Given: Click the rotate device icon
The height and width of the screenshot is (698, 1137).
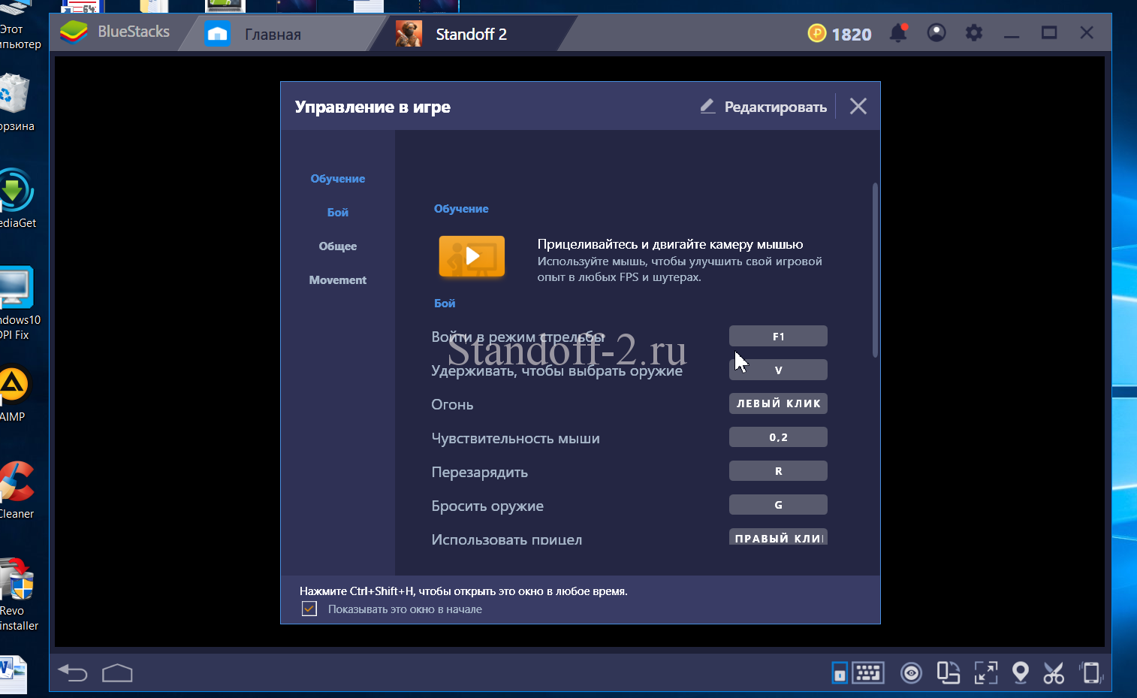Looking at the screenshot, I should pos(1090,672).
